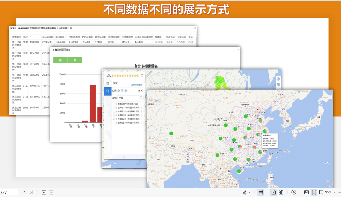Start slideshow play mode
The width and height of the screenshot is (341, 197).
coord(294,192)
